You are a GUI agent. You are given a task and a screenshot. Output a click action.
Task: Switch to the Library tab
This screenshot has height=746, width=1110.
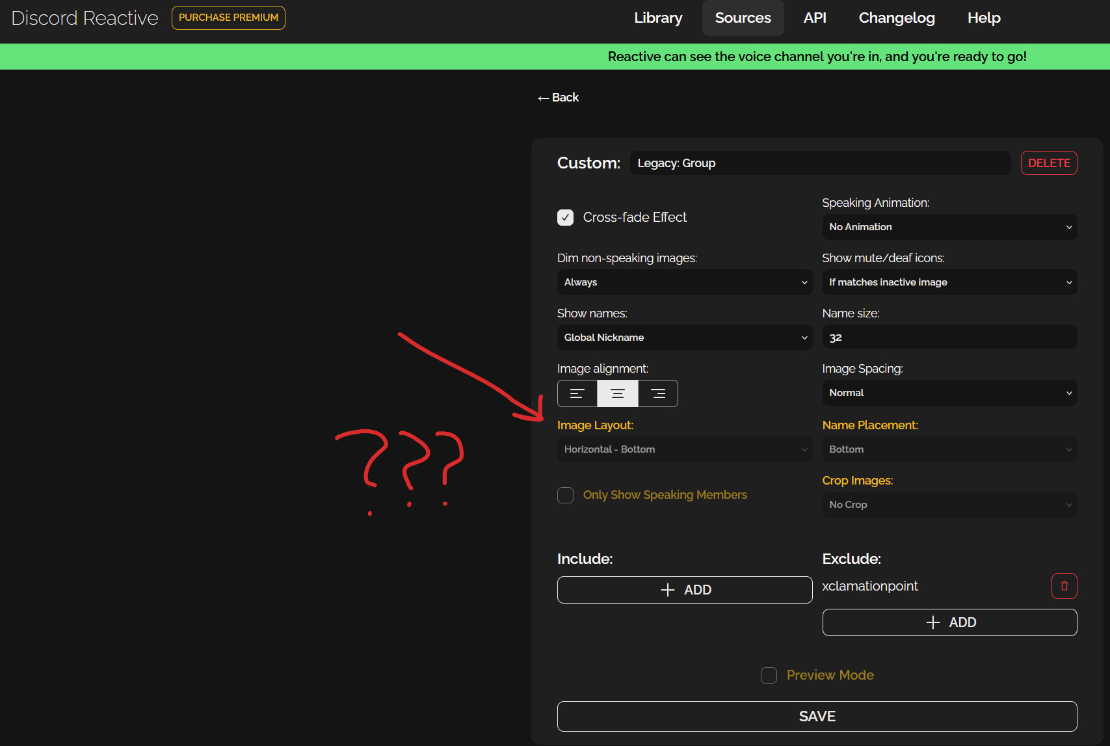[658, 18]
